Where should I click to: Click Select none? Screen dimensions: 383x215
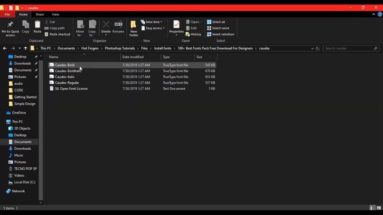click(x=218, y=28)
